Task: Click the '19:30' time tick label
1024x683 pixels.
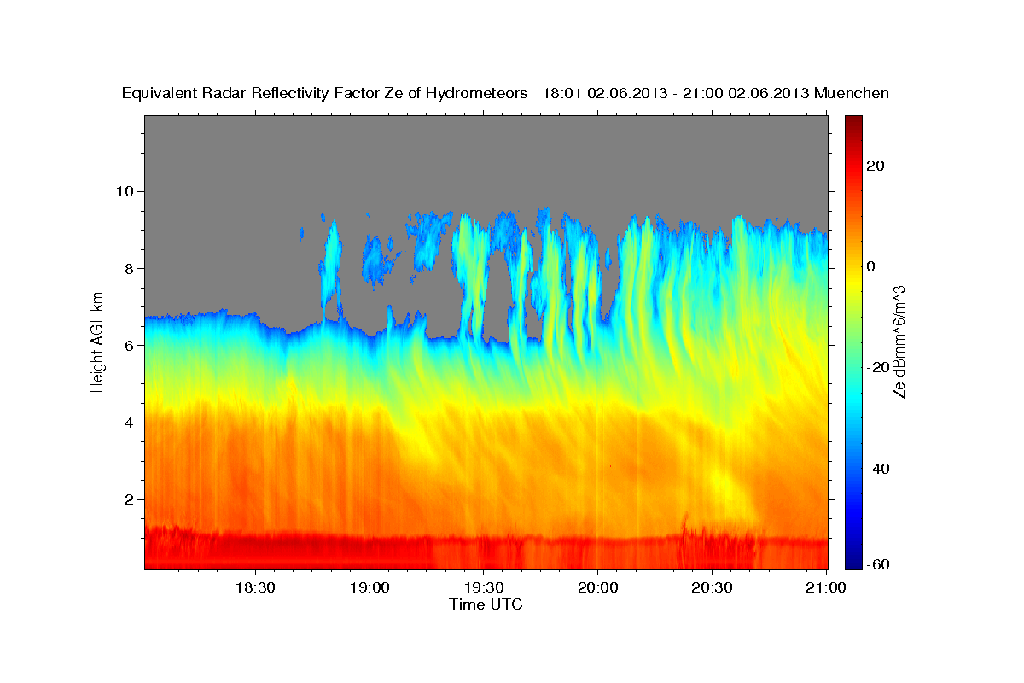Action: pos(483,588)
